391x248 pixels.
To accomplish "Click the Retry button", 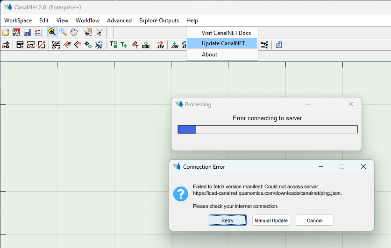I will [x=227, y=220].
